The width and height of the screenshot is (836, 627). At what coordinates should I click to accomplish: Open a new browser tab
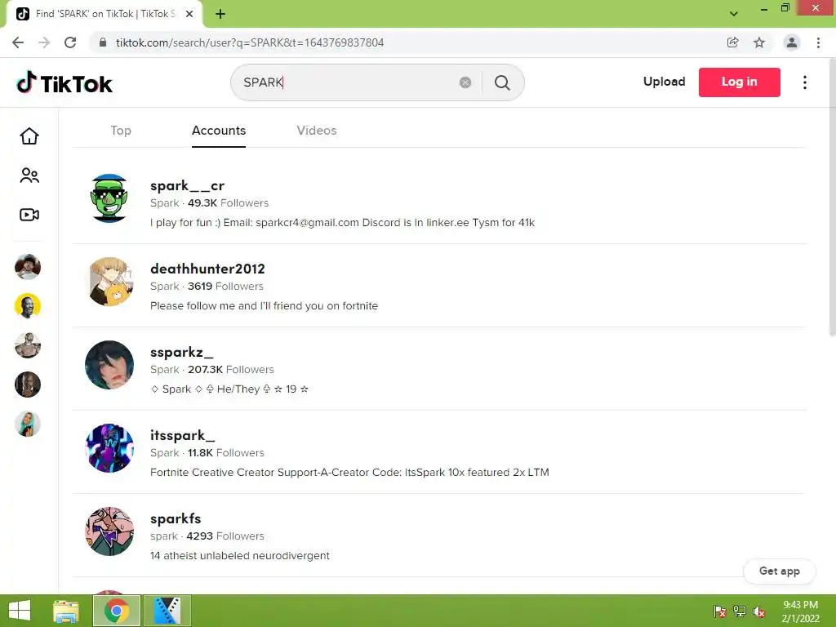pyautogui.click(x=220, y=14)
